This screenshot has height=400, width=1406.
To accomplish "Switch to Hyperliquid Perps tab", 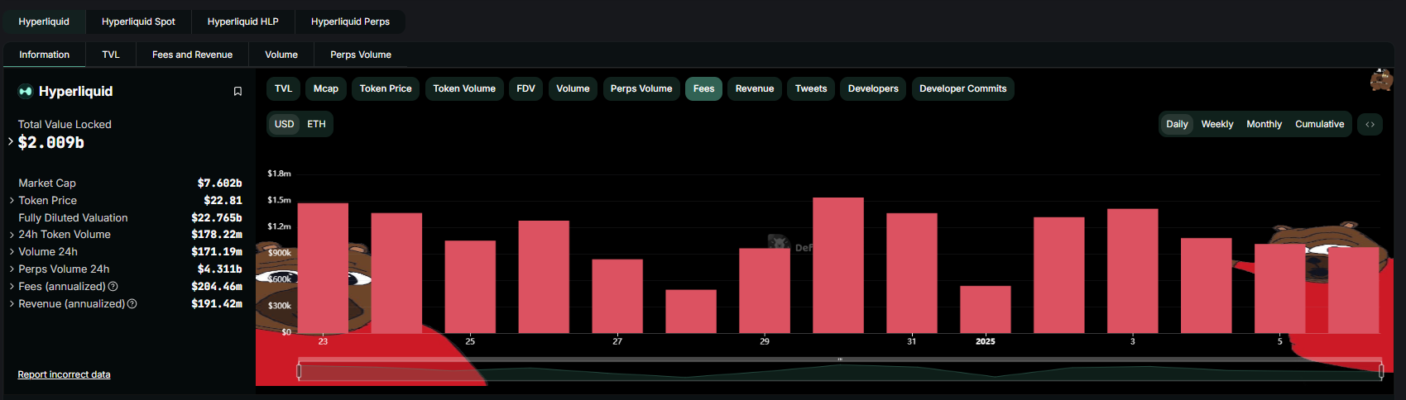I will coord(350,21).
